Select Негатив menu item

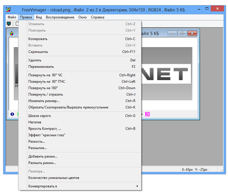80,122
